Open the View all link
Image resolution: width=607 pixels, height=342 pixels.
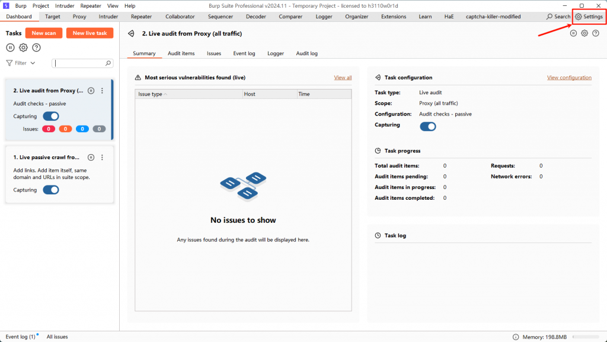[343, 78]
